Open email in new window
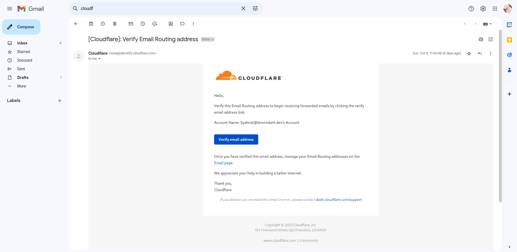 [491, 39]
